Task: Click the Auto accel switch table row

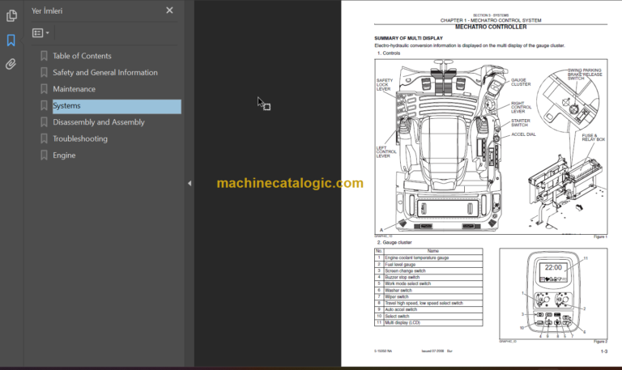Action: click(x=428, y=309)
